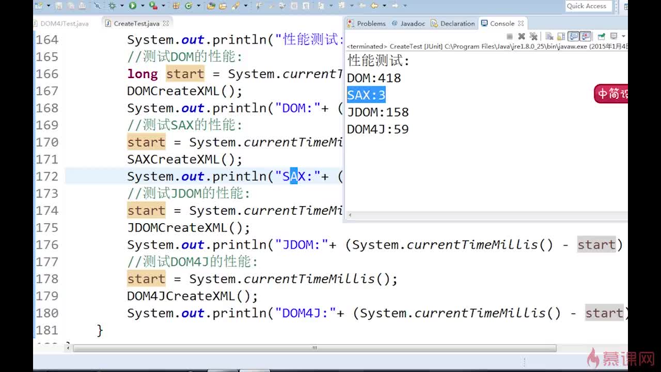The image size is (661, 372).
Task: Close the Console view tab
Action: [x=521, y=23]
